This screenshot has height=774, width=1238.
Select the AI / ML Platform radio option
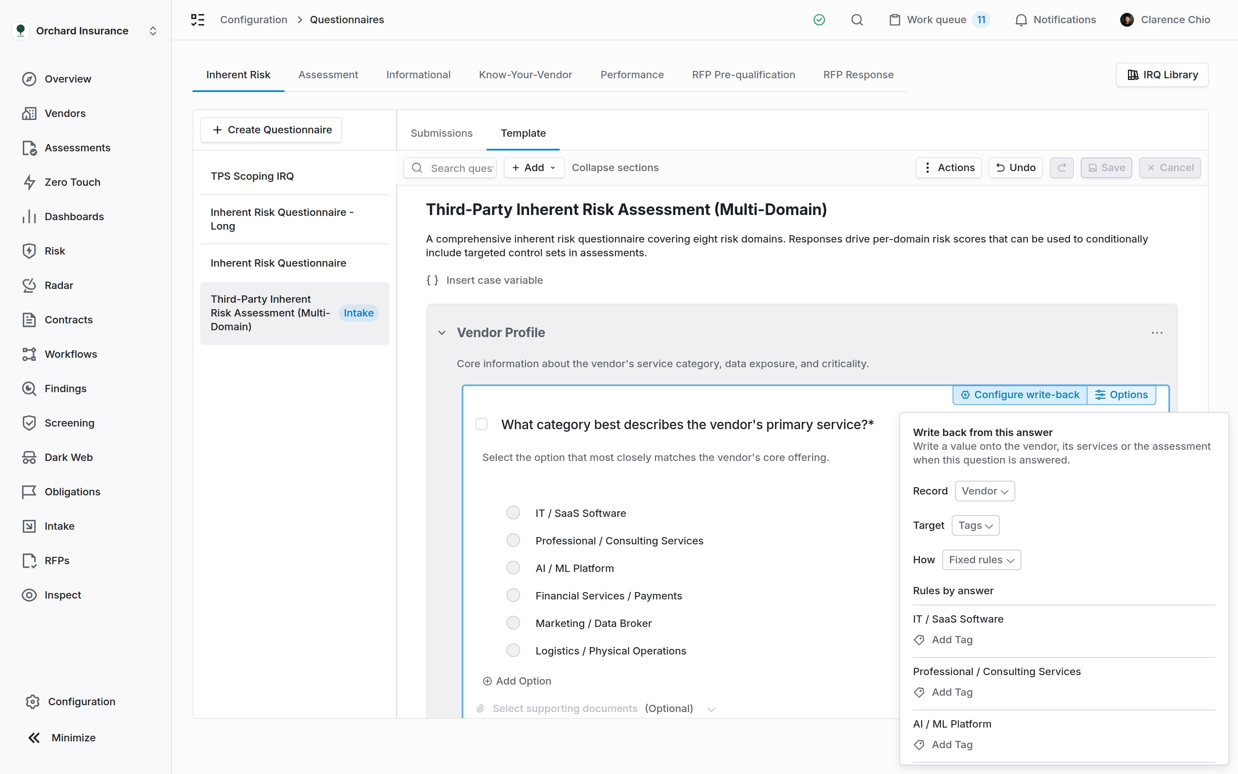(513, 568)
